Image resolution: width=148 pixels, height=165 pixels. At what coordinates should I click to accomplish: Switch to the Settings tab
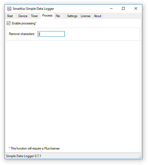coord(72,16)
